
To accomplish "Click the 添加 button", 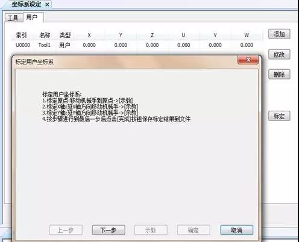I will [279, 34].
